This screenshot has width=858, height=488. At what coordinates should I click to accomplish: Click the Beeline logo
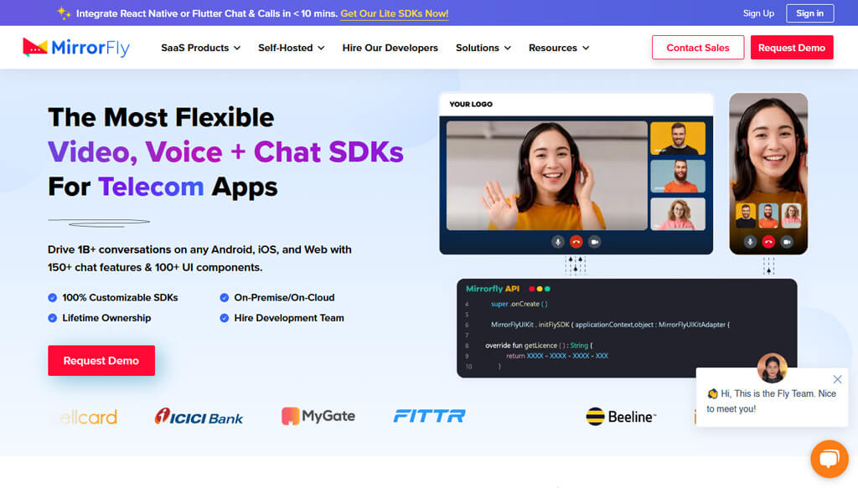621,416
